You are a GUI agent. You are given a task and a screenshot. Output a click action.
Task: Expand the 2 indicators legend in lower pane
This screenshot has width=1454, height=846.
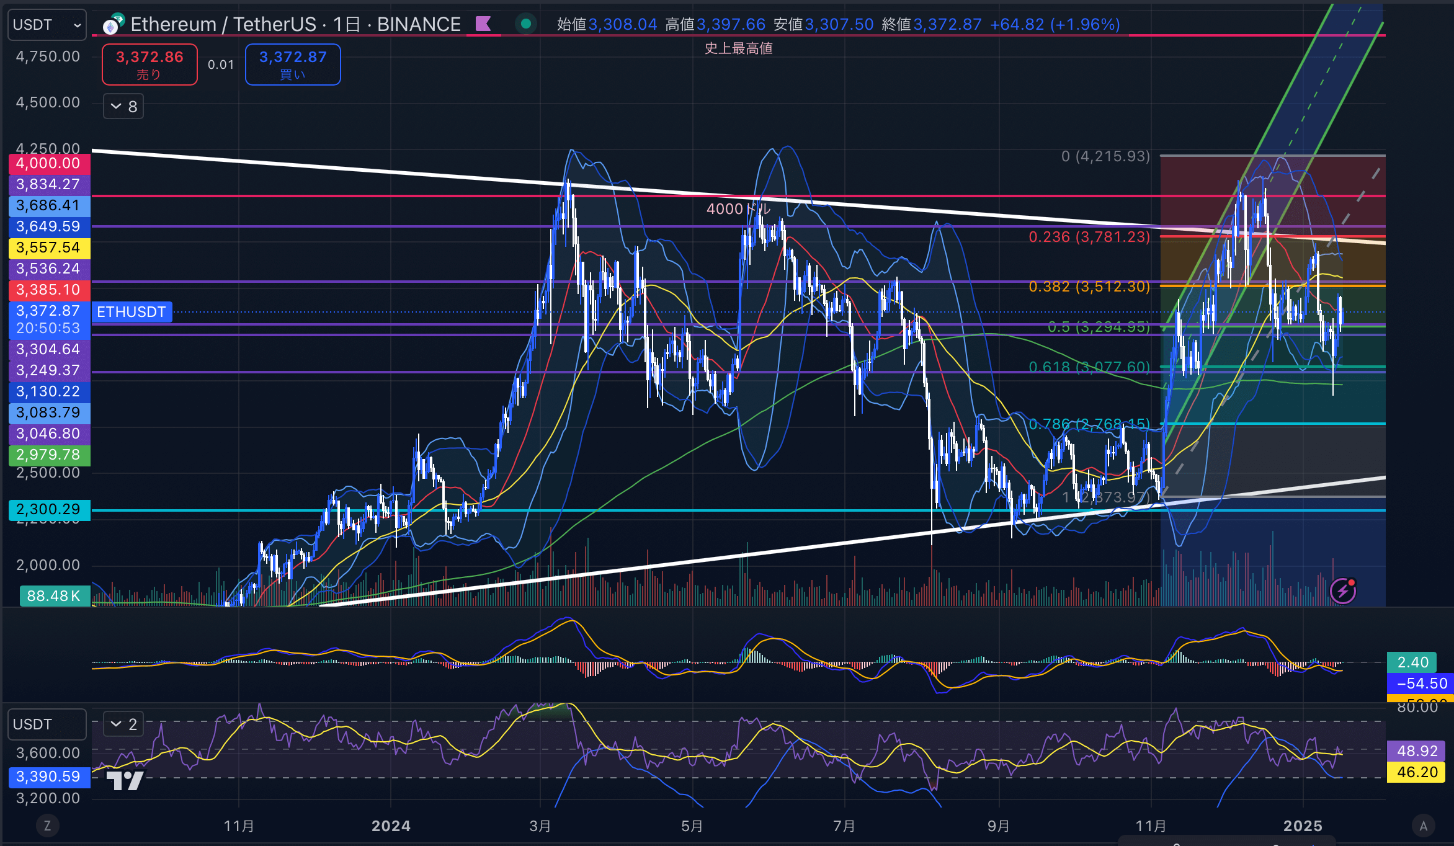[x=123, y=724]
